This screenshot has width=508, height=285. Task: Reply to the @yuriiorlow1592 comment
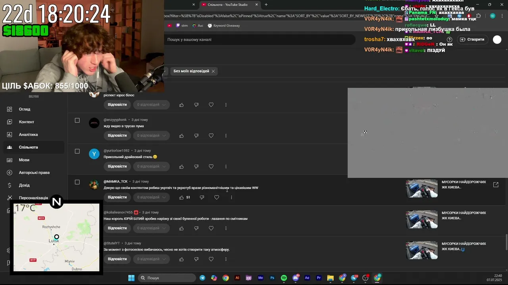pyautogui.click(x=117, y=167)
